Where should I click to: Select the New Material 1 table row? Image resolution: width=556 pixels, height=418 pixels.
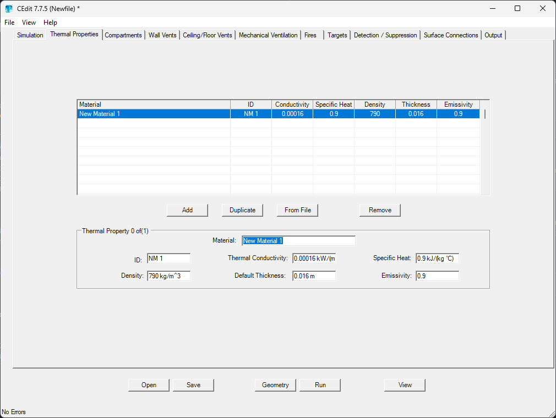click(x=154, y=114)
